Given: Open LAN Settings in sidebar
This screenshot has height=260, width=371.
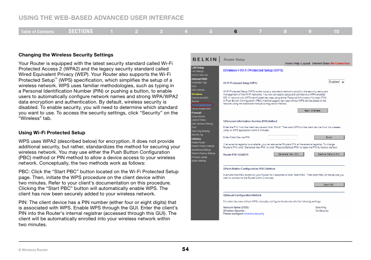Looking at the screenshot, I should tap(198, 71).
